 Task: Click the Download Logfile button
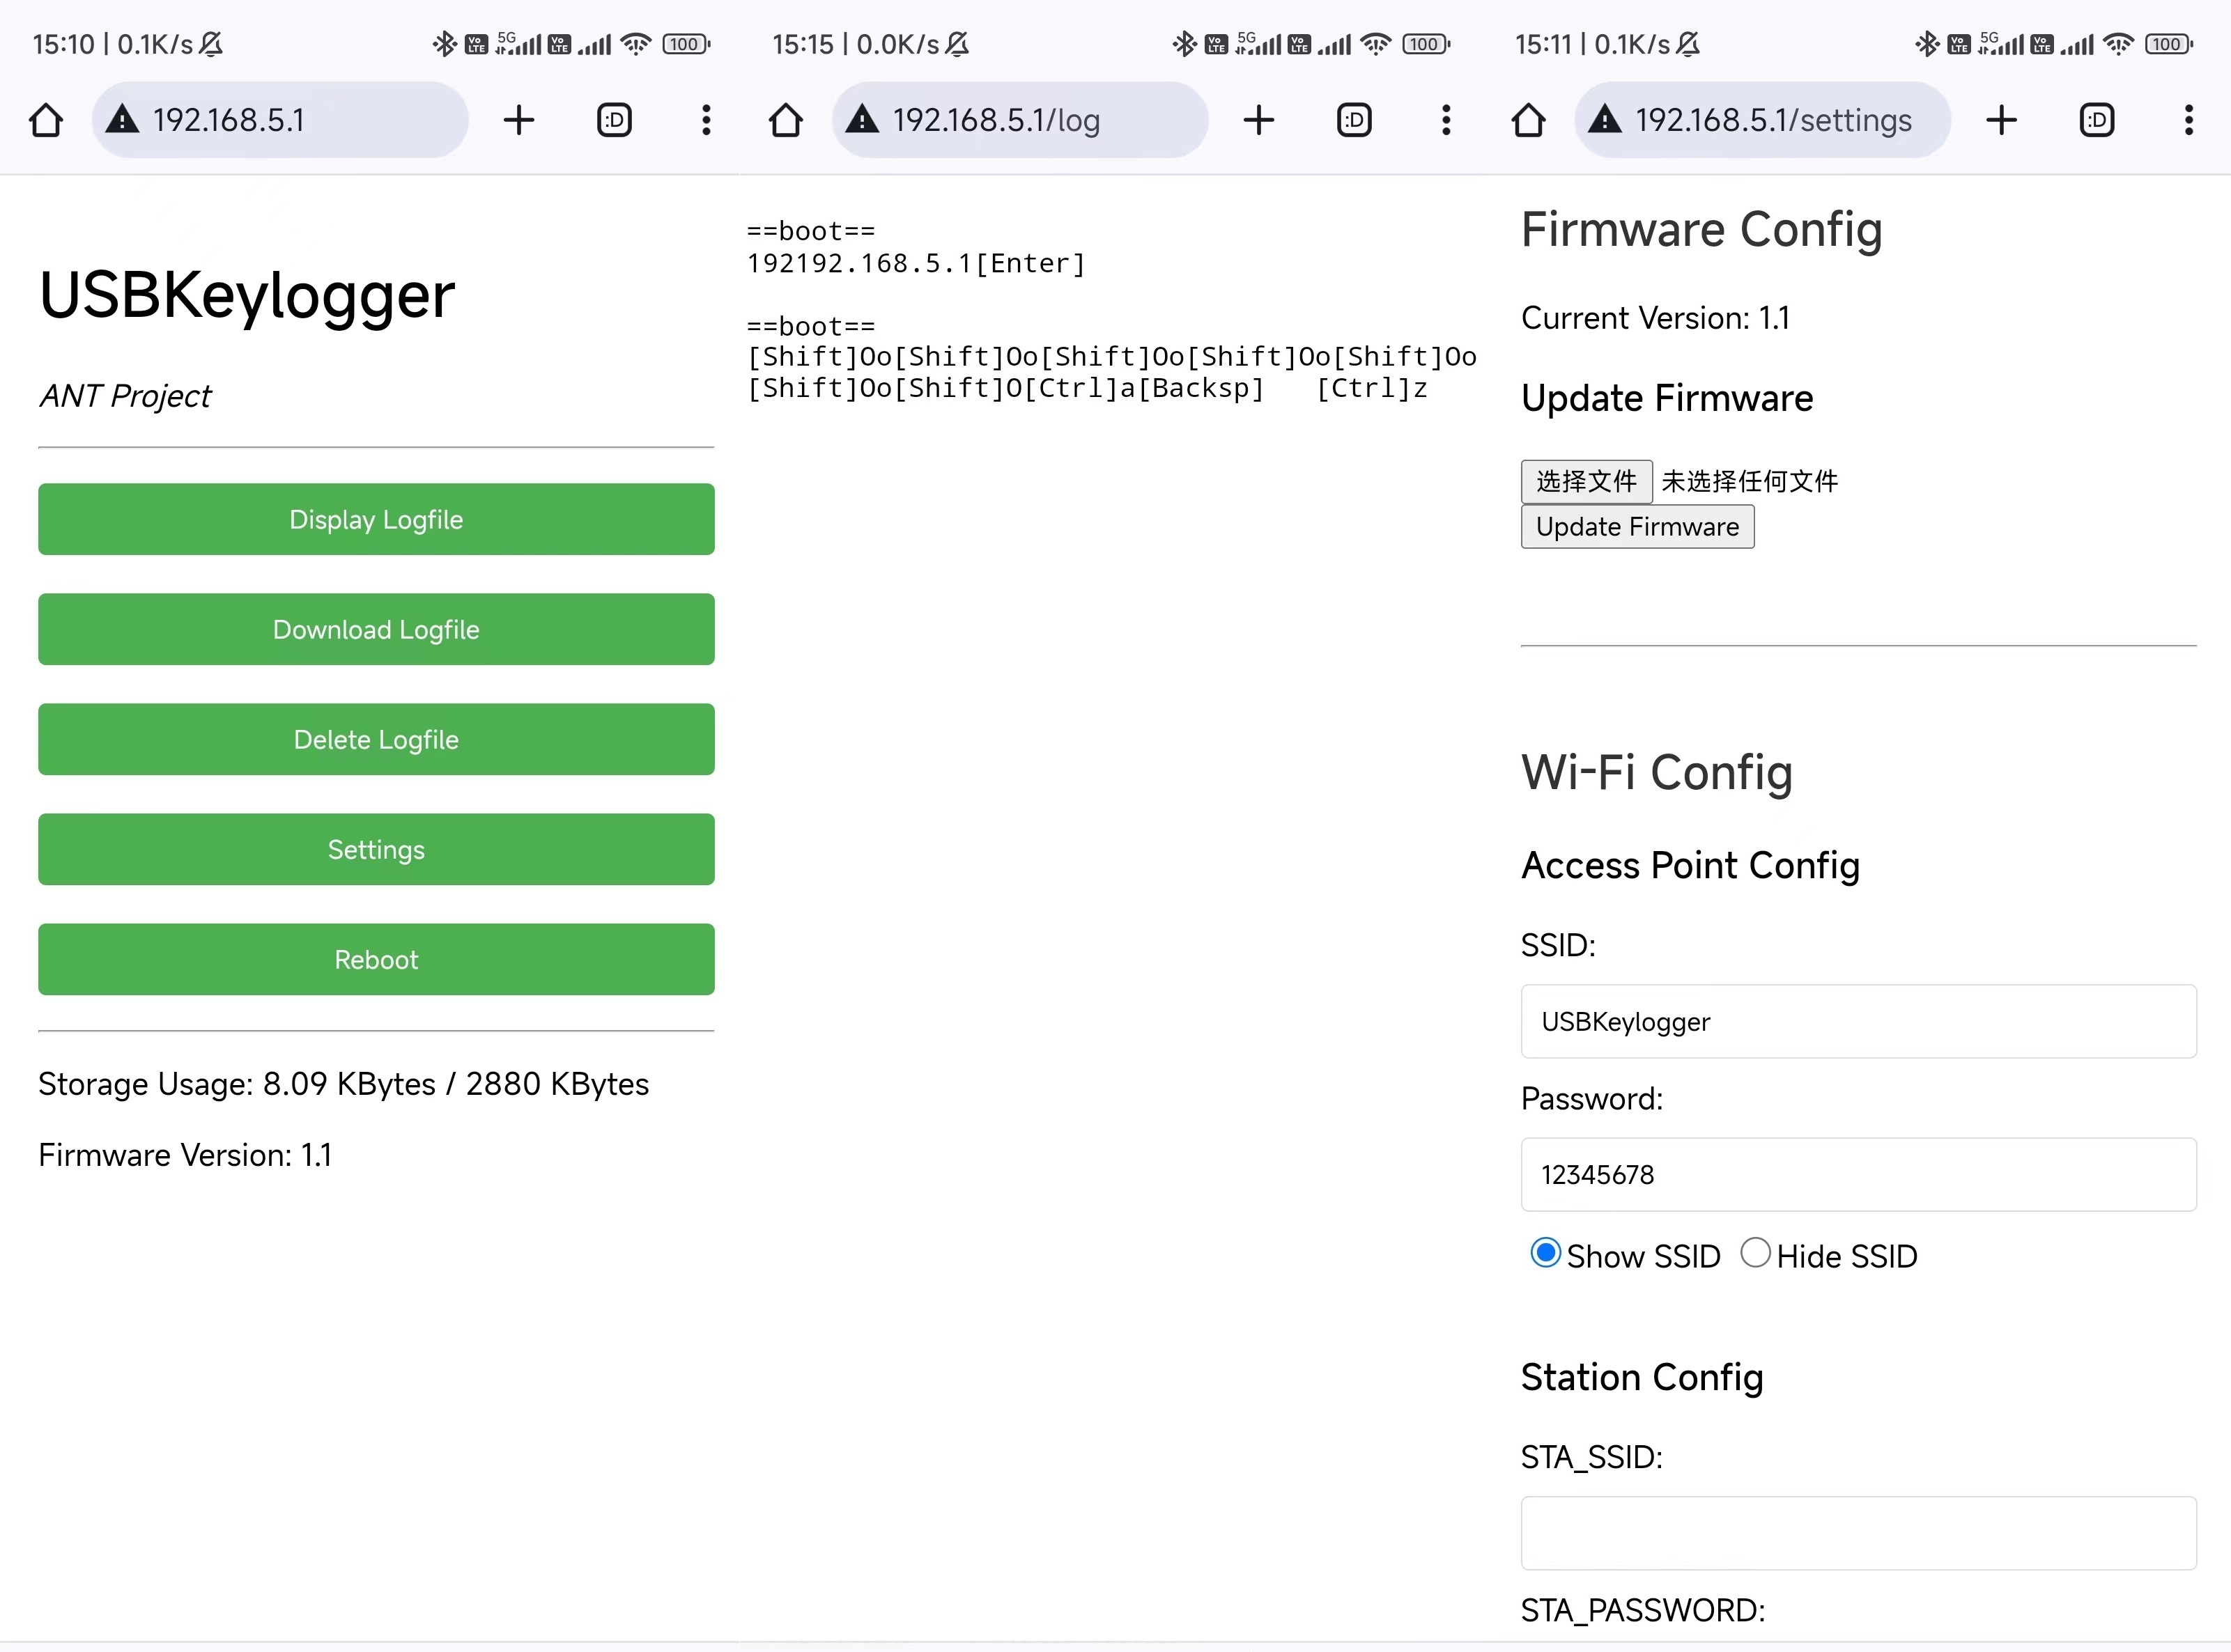[x=376, y=629]
